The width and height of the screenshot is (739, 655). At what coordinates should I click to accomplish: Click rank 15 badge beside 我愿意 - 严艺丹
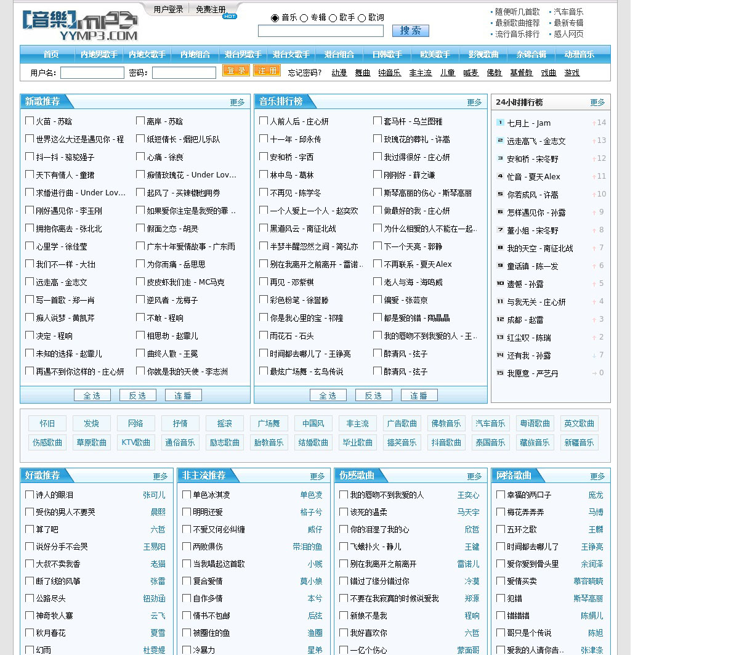tap(500, 373)
